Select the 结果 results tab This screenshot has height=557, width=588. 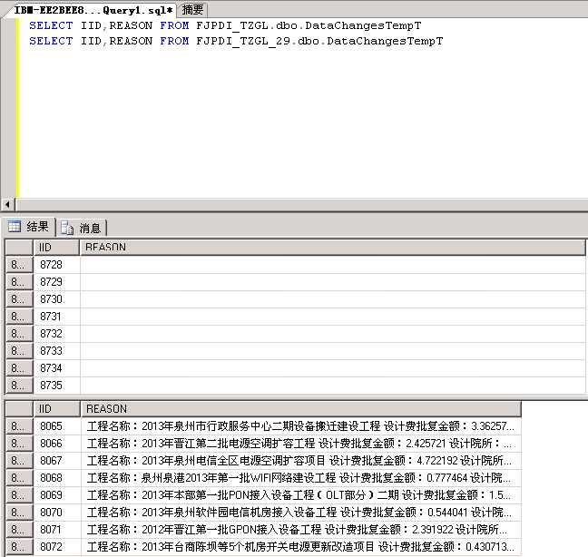(x=29, y=227)
